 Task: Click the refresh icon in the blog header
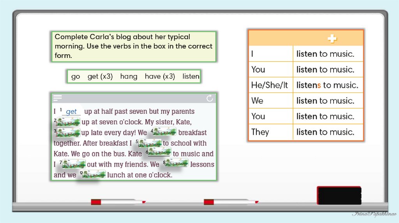pos(210,98)
